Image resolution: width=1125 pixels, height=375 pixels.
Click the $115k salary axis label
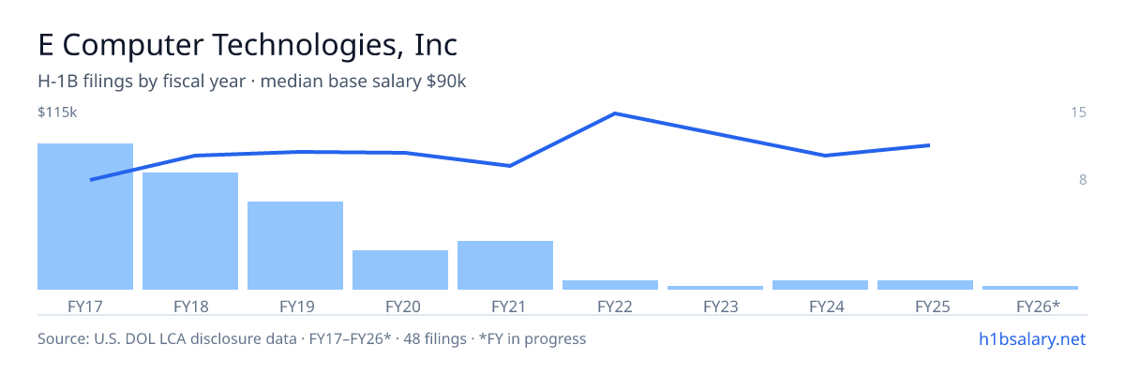[x=57, y=112]
